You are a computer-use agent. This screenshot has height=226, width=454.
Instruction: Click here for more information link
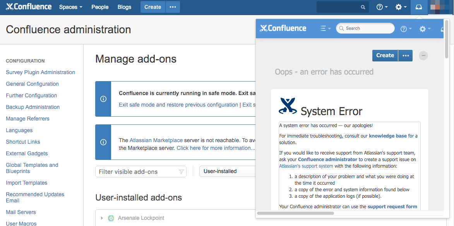coord(216,148)
